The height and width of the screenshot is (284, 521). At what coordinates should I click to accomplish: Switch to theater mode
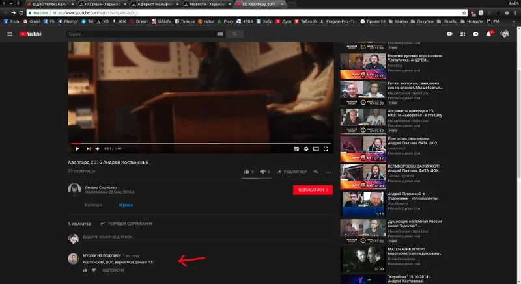click(x=316, y=149)
